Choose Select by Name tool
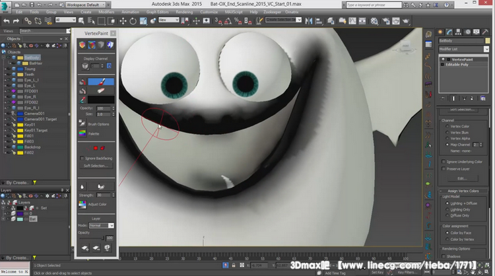The width and height of the screenshot is (495, 276). (x=91, y=21)
